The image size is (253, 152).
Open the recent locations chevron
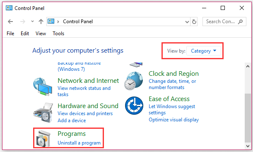[32, 21]
